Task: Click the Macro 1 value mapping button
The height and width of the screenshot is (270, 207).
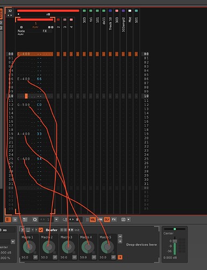Action: point(35,257)
